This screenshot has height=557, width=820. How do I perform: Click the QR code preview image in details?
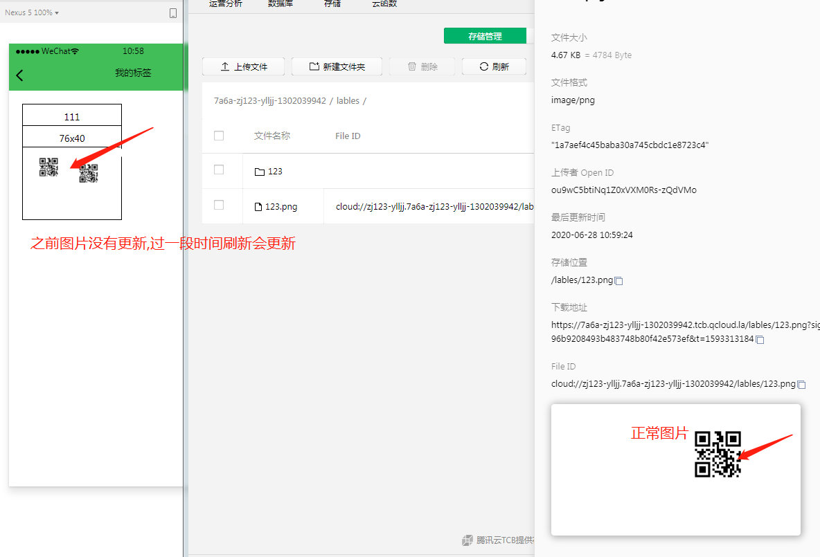click(717, 454)
